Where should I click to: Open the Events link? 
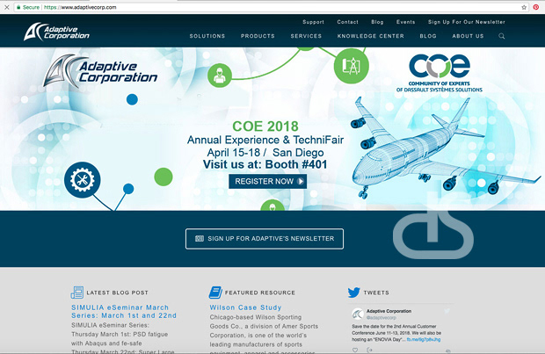pos(405,22)
